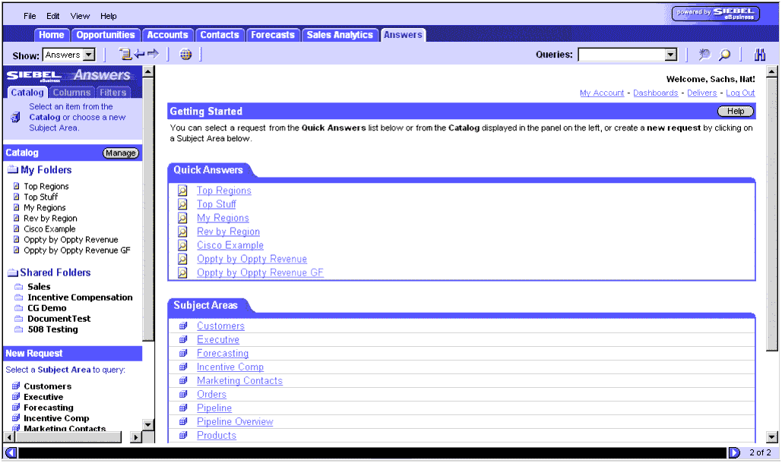Open the Incentive Compensation shared folder
Image resolution: width=782 pixels, height=463 pixels.
point(80,298)
